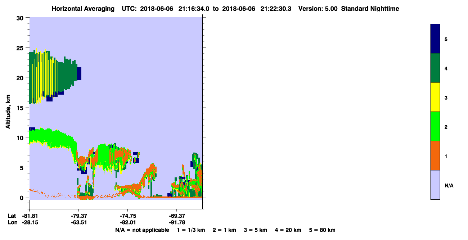Click latitude value -74.75

127,216
